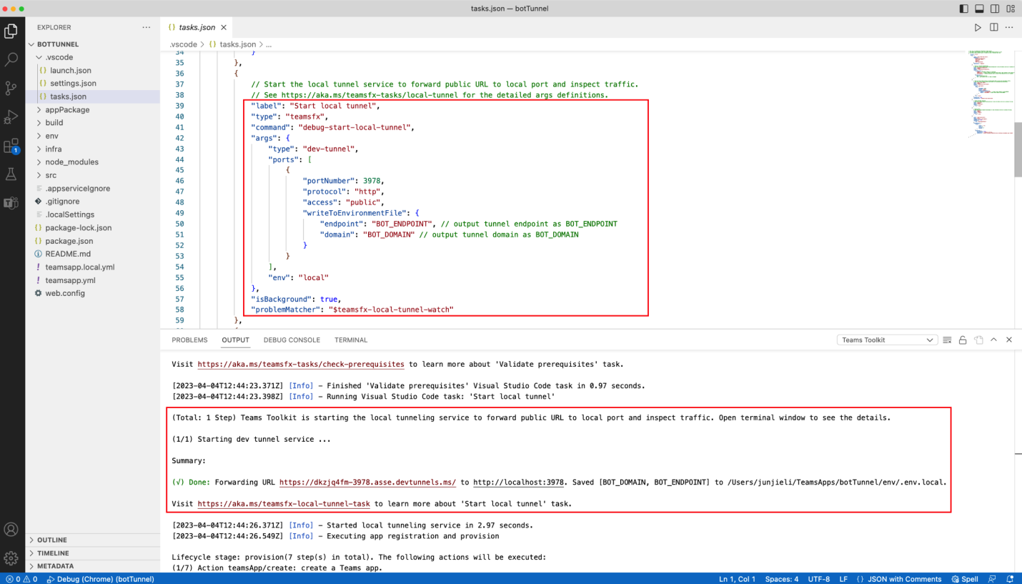Close the bottom panel
The width and height of the screenshot is (1022, 584).
pyautogui.click(x=1009, y=340)
